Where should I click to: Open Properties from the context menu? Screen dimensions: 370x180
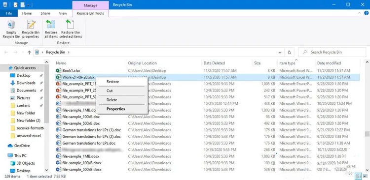click(x=115, y=109)
